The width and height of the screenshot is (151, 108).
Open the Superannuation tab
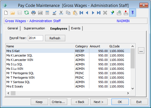coord(34,28)
